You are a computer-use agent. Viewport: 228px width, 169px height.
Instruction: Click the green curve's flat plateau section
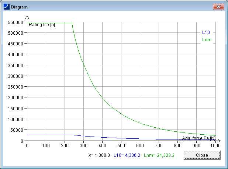click(x=50, y=23)
